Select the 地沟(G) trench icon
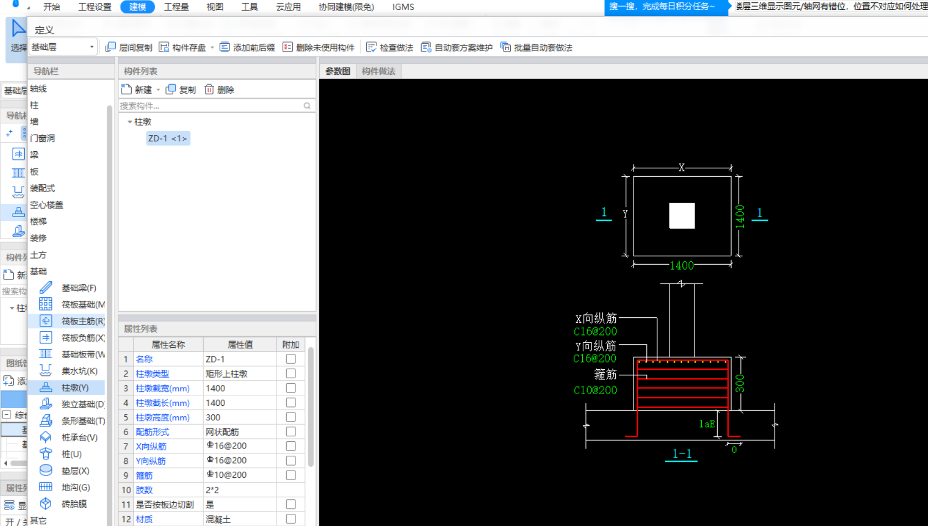The image size is (928, 526). click(x=46, y=487)
